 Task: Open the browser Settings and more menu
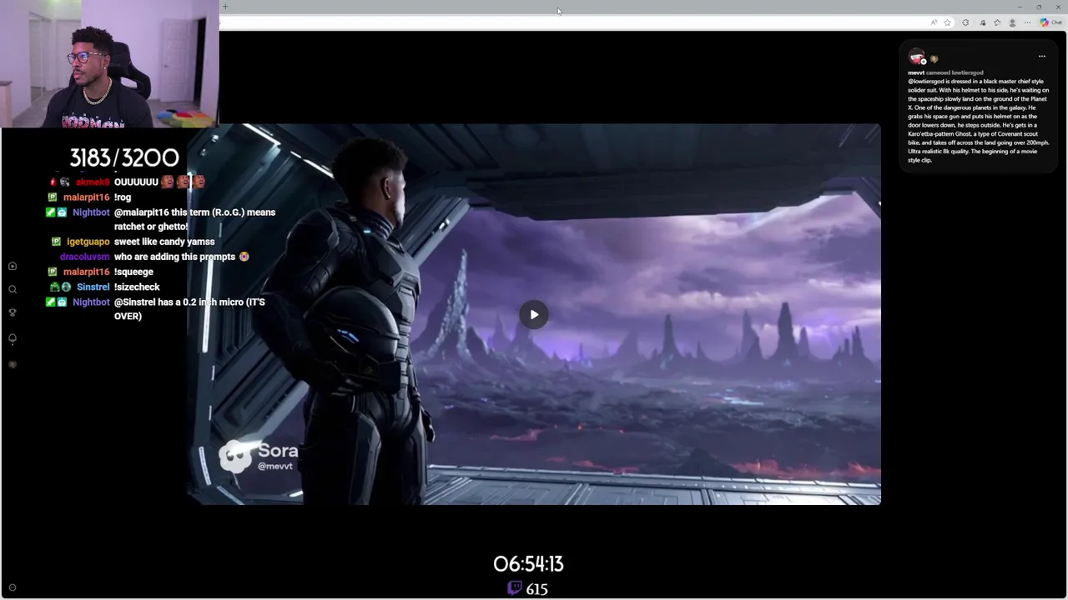(1027, 22)
